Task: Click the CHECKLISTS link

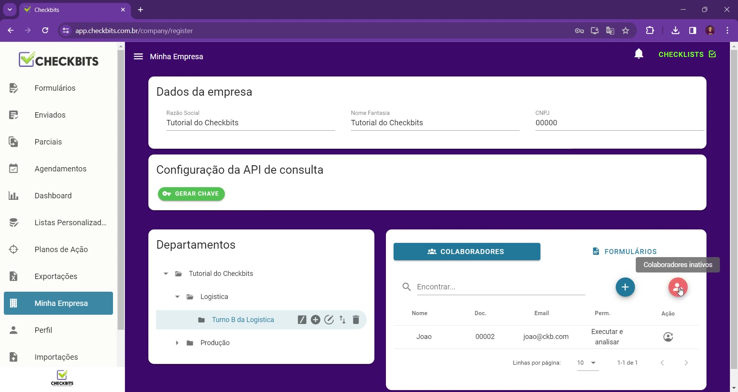Action: pos(687,54)
